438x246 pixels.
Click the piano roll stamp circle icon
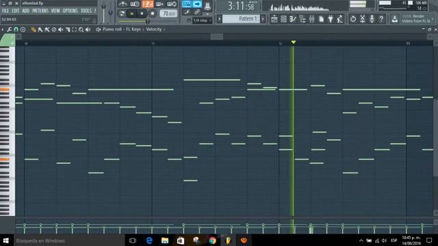tap(23, 29)
